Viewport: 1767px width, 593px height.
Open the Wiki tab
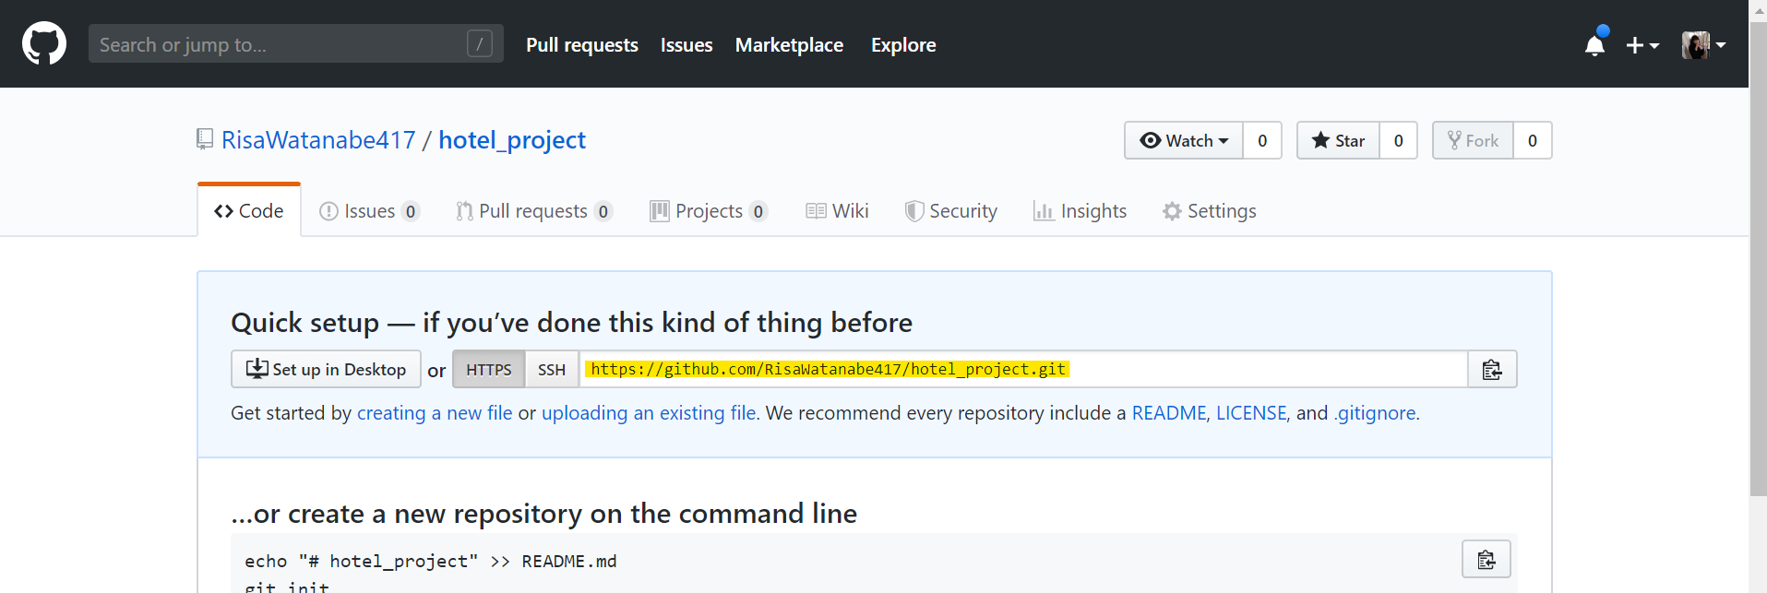[838, 211]
